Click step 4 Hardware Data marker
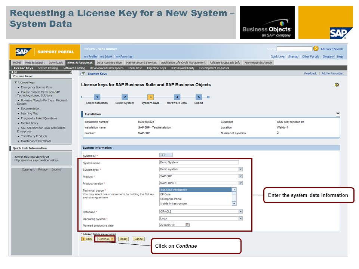Image resolution: width=359 pixels, height=269 pixels. point(177,97)
